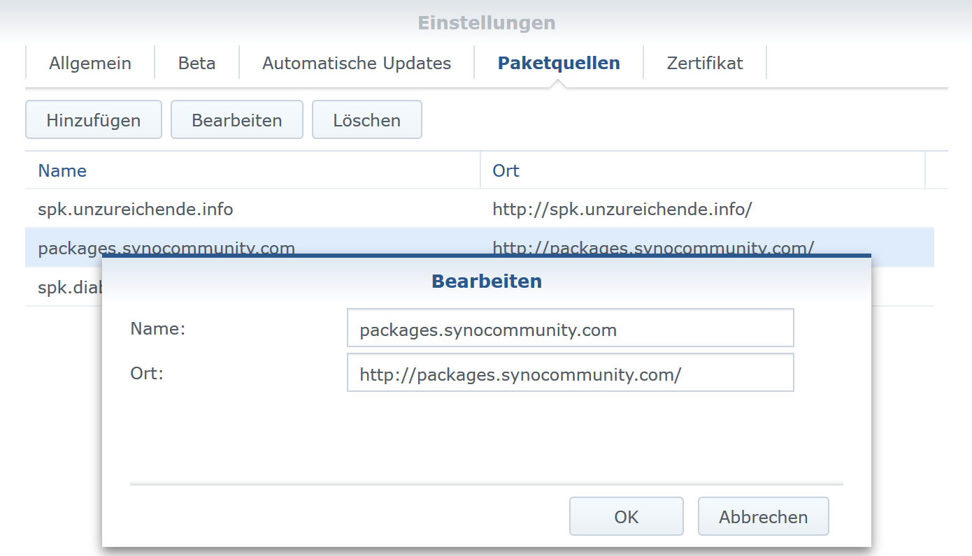Focus the Name input field in dialog
Image resolution: width=972 pixels, height=556 pixels.
(570, 329)
